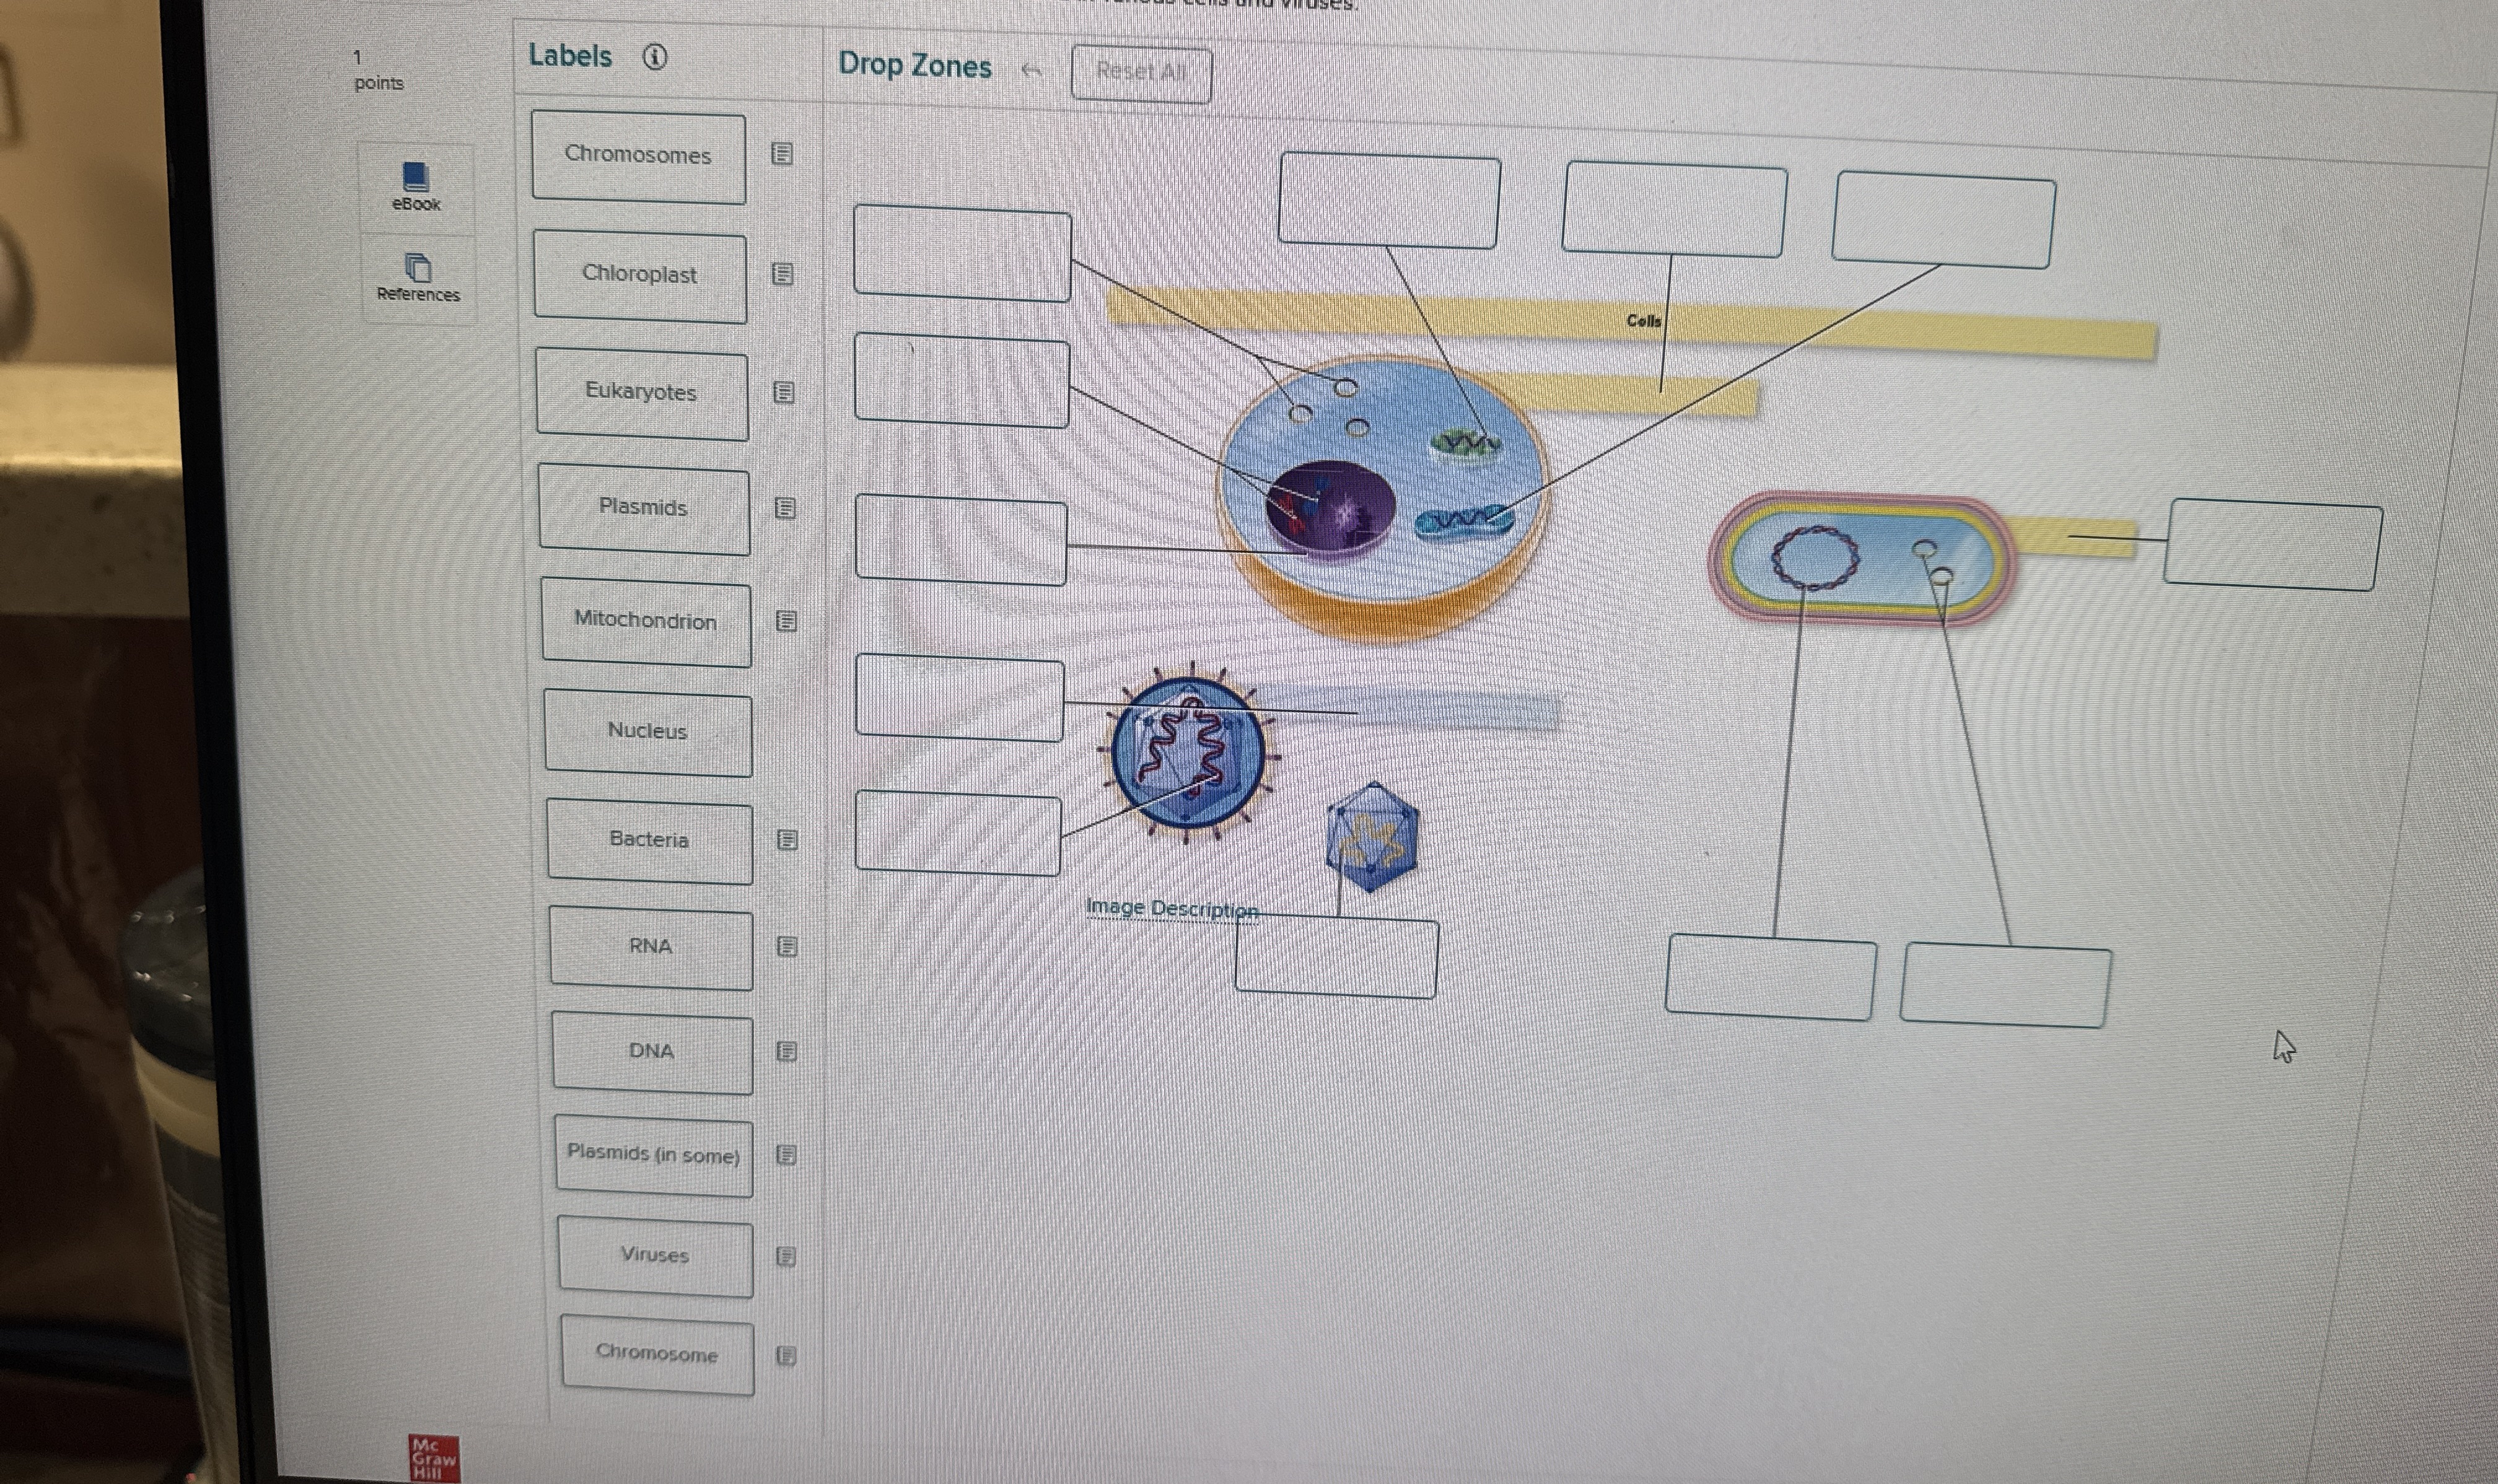The image size is (2498, 1484).
Task: Click the Labels info icon
Action: [x=654, y=57]
